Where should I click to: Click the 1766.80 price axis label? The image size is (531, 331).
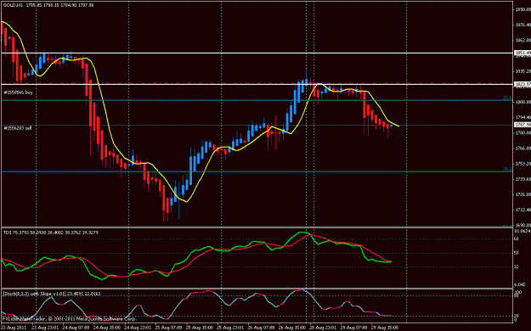tap(523, 149)
